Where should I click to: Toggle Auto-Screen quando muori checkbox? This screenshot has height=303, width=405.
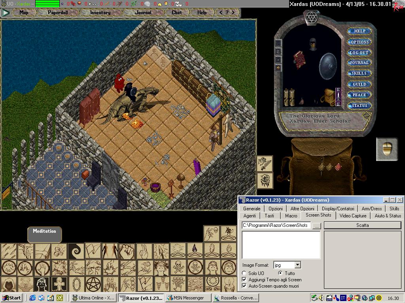tap(244, 286)
